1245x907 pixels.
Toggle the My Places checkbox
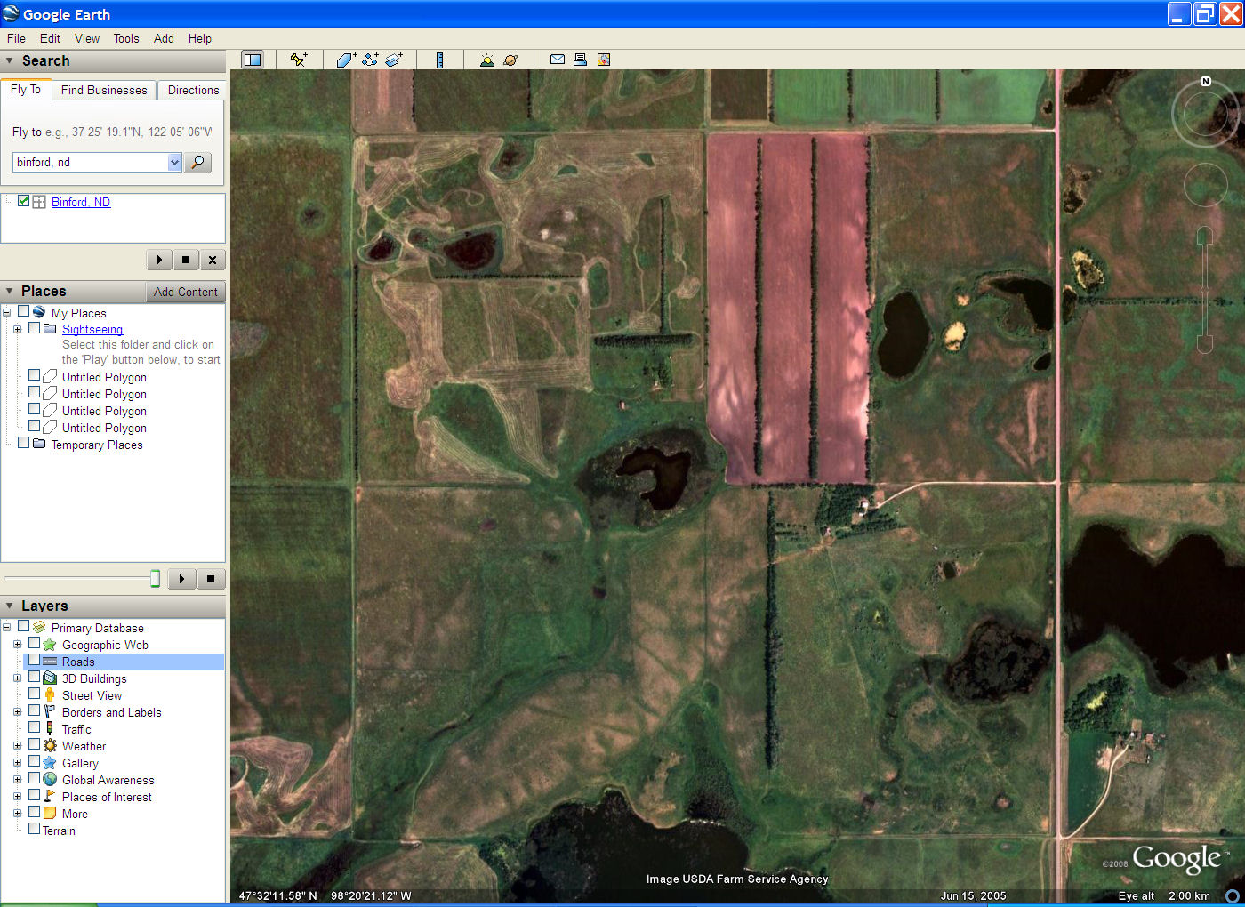[x=24, y=312]
